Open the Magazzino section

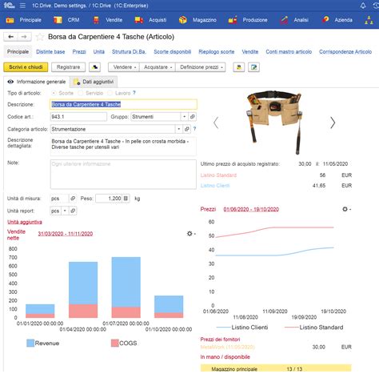197,20
